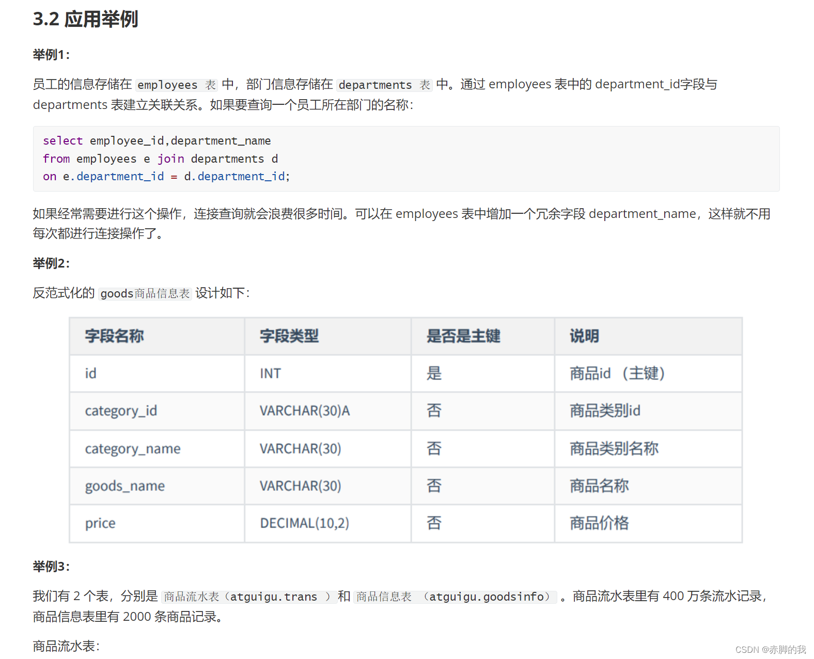Click the '否' cell in the price row

[x=483, y=523]
